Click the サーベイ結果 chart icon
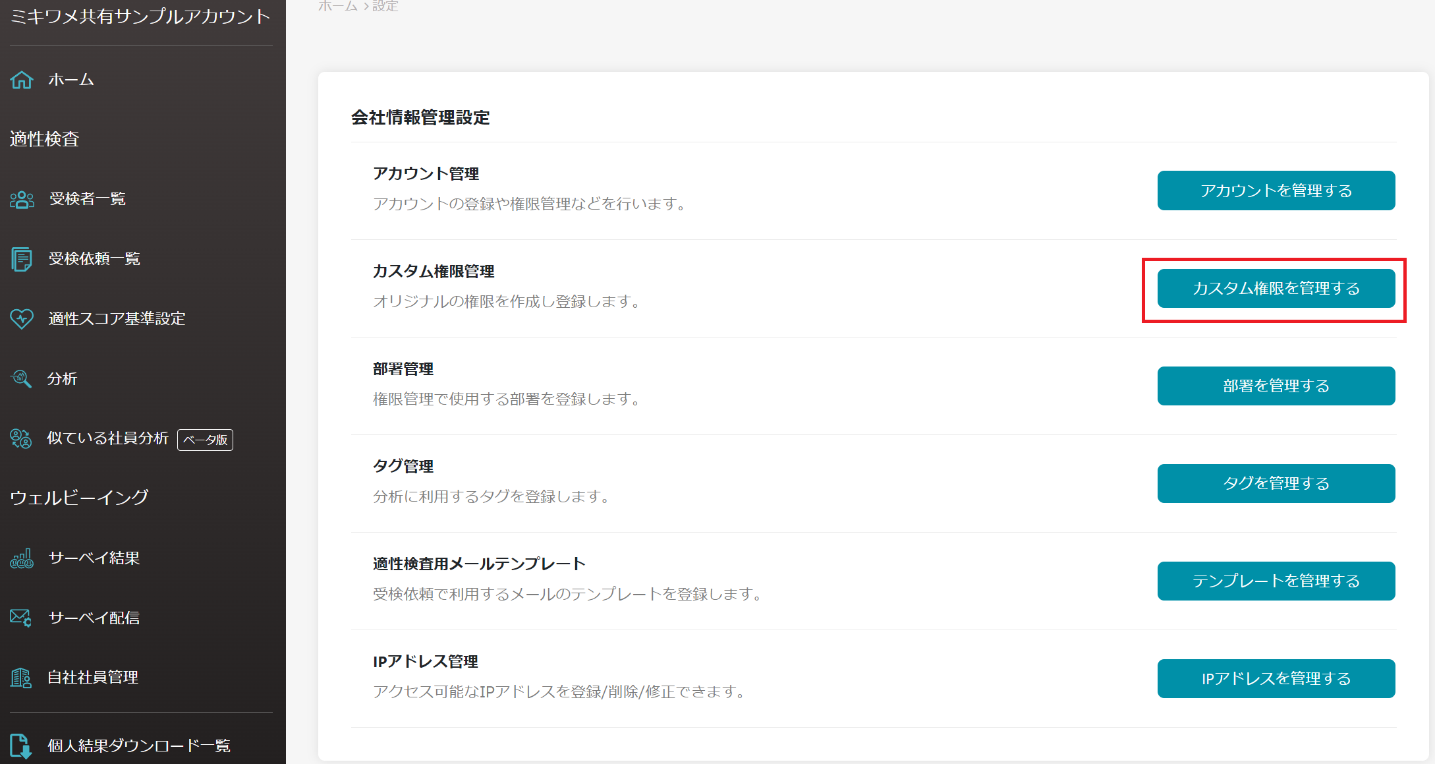This screenshot has height=764, width=1435. pyautogui.click(x=22, y=558)
